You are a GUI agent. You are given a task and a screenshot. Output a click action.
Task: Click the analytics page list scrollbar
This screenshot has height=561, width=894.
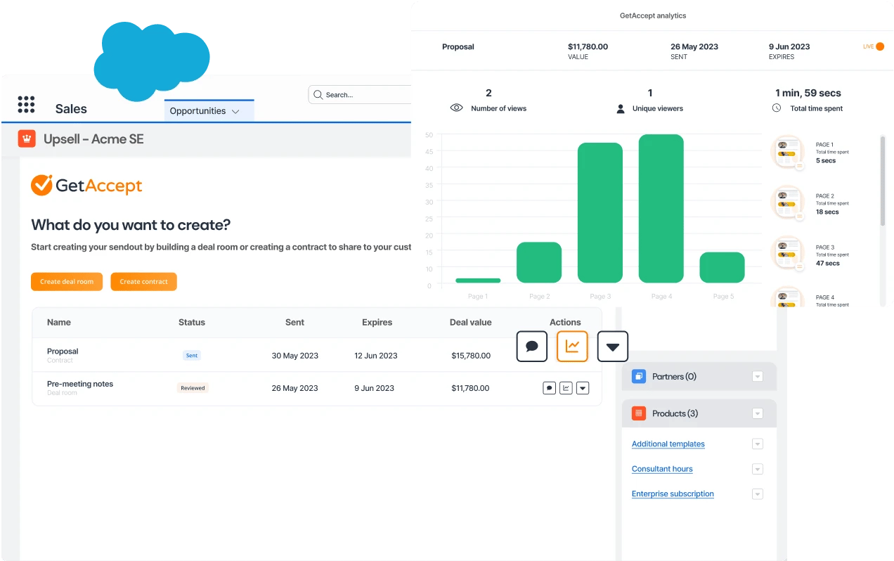click(883, 181)
